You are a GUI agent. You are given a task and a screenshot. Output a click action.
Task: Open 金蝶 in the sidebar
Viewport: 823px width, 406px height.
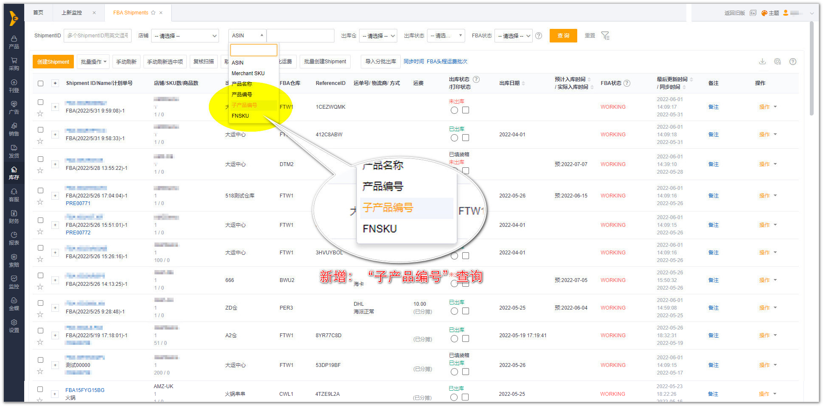14,304
